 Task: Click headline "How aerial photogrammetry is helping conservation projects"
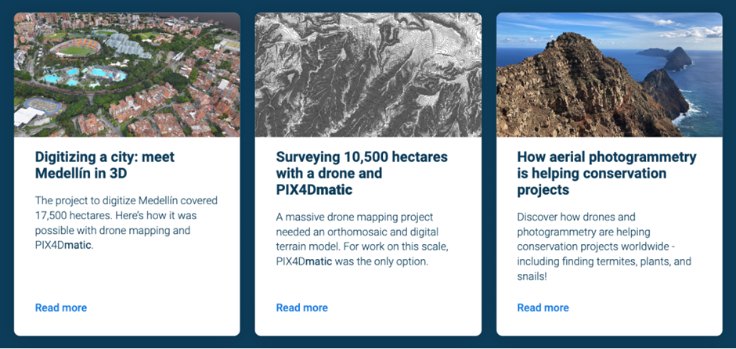[607, 174]
